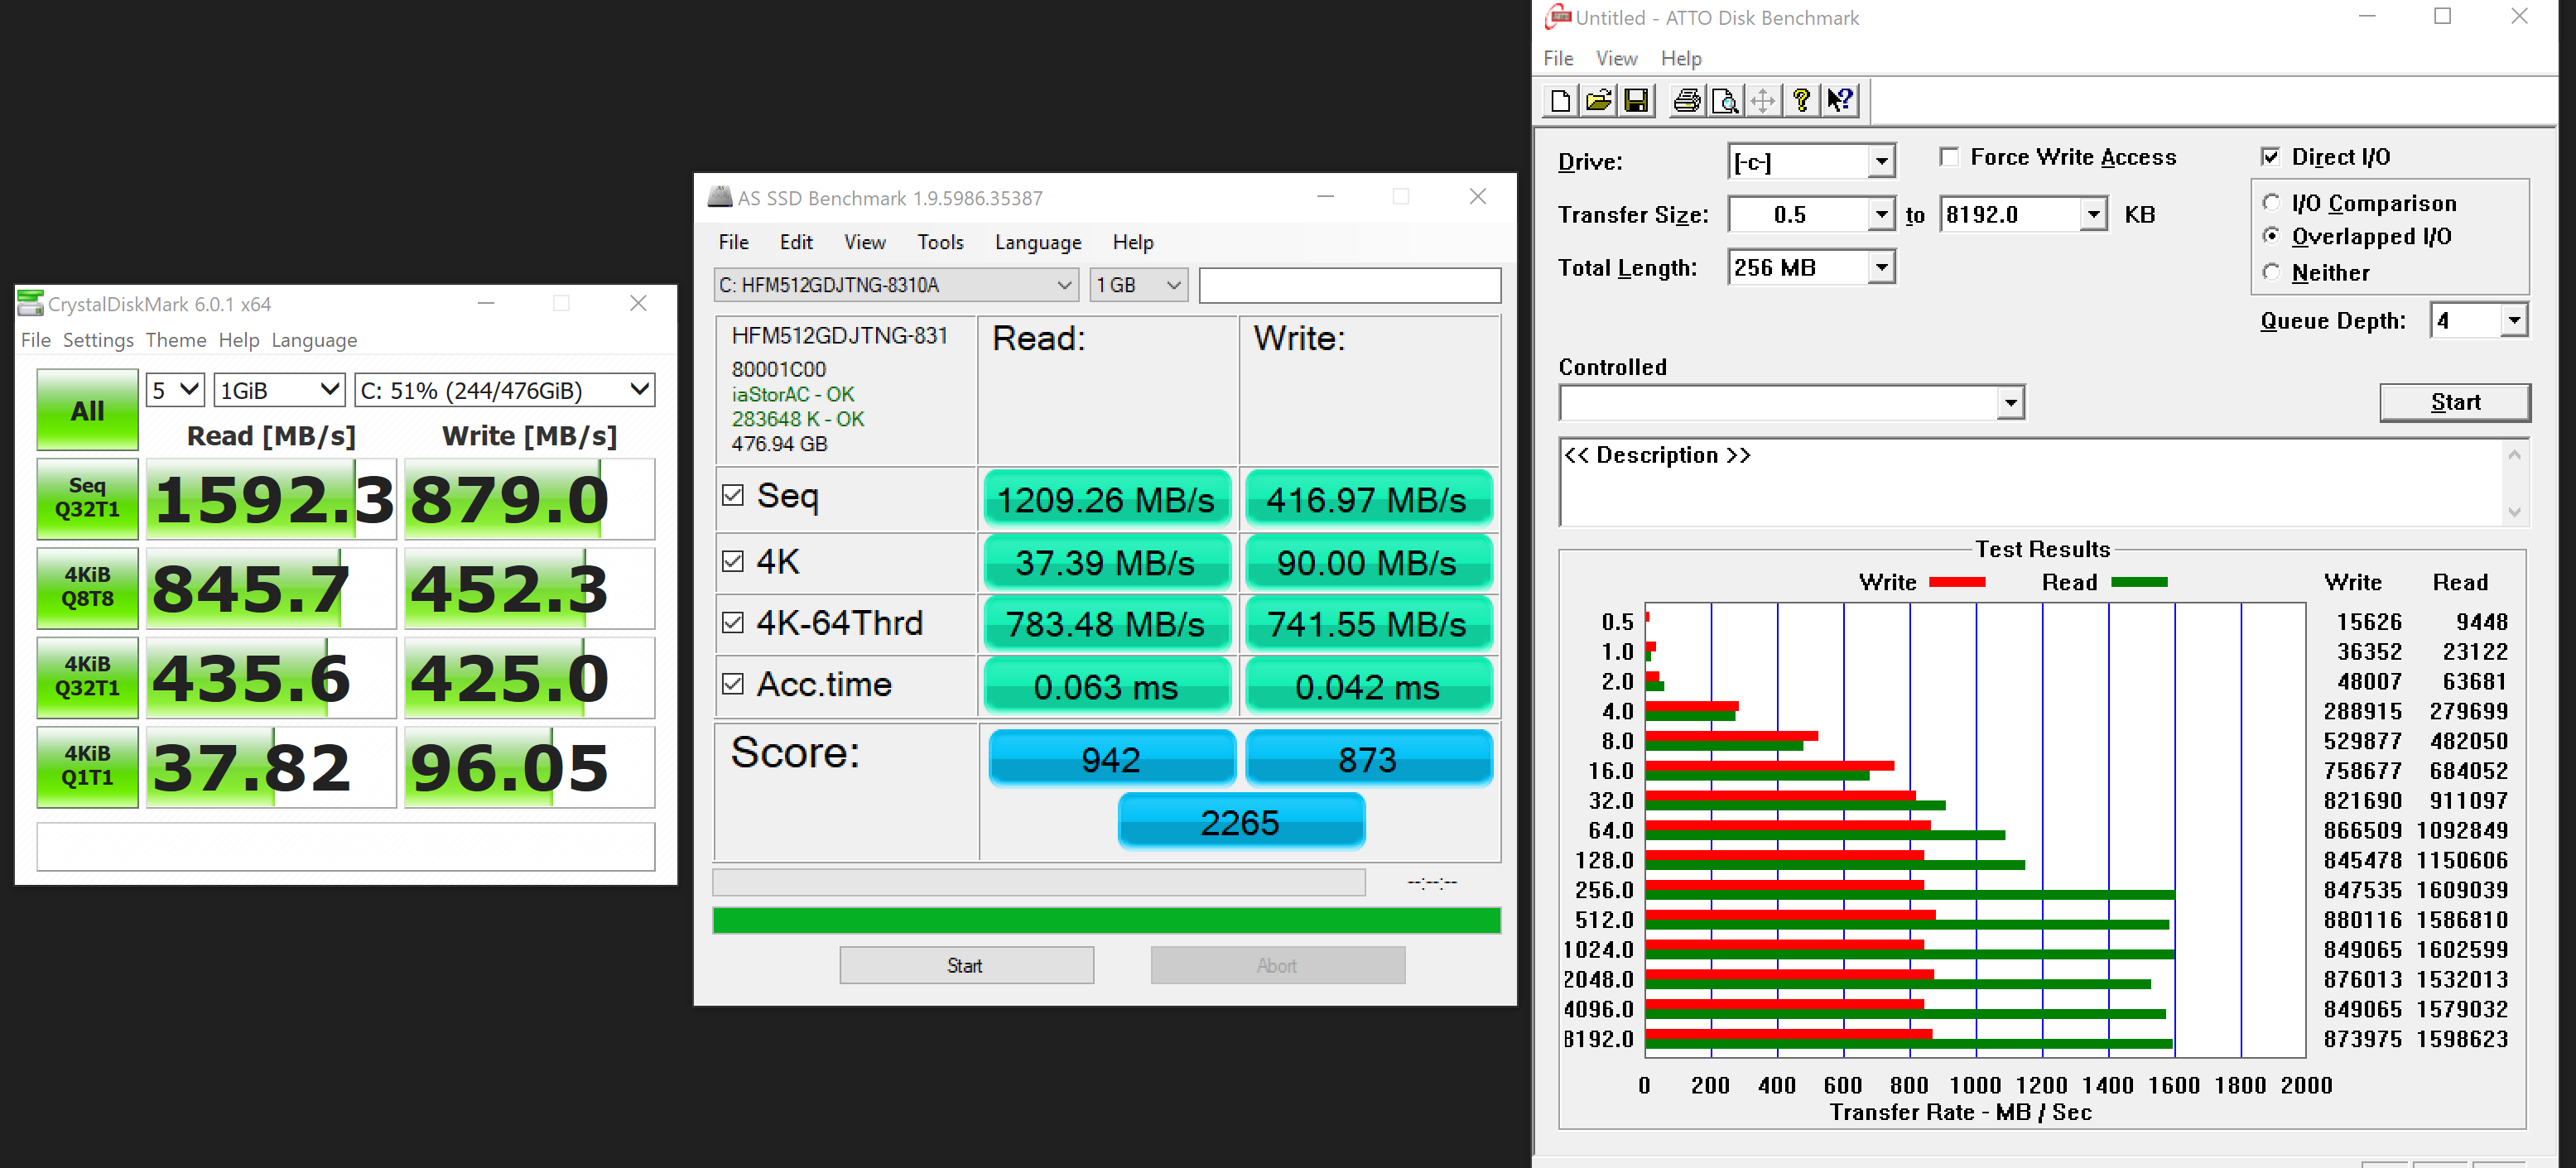Minimize the AS SSD Benchmark window
The height and width of the screenshot is (1168, 2576).
coord(1325,197)
